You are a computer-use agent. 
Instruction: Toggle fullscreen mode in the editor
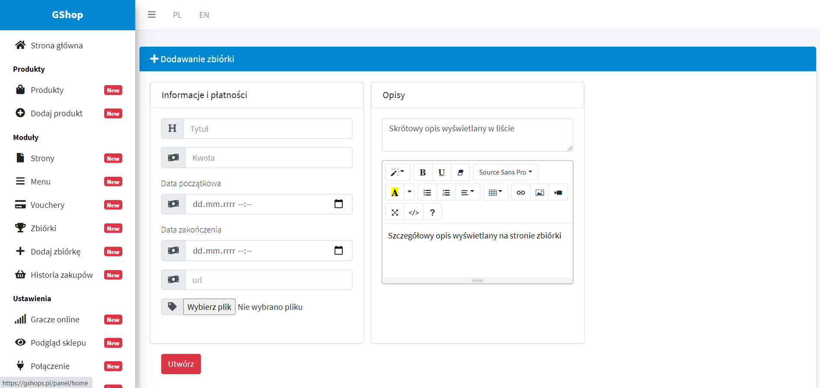point(394,213)
